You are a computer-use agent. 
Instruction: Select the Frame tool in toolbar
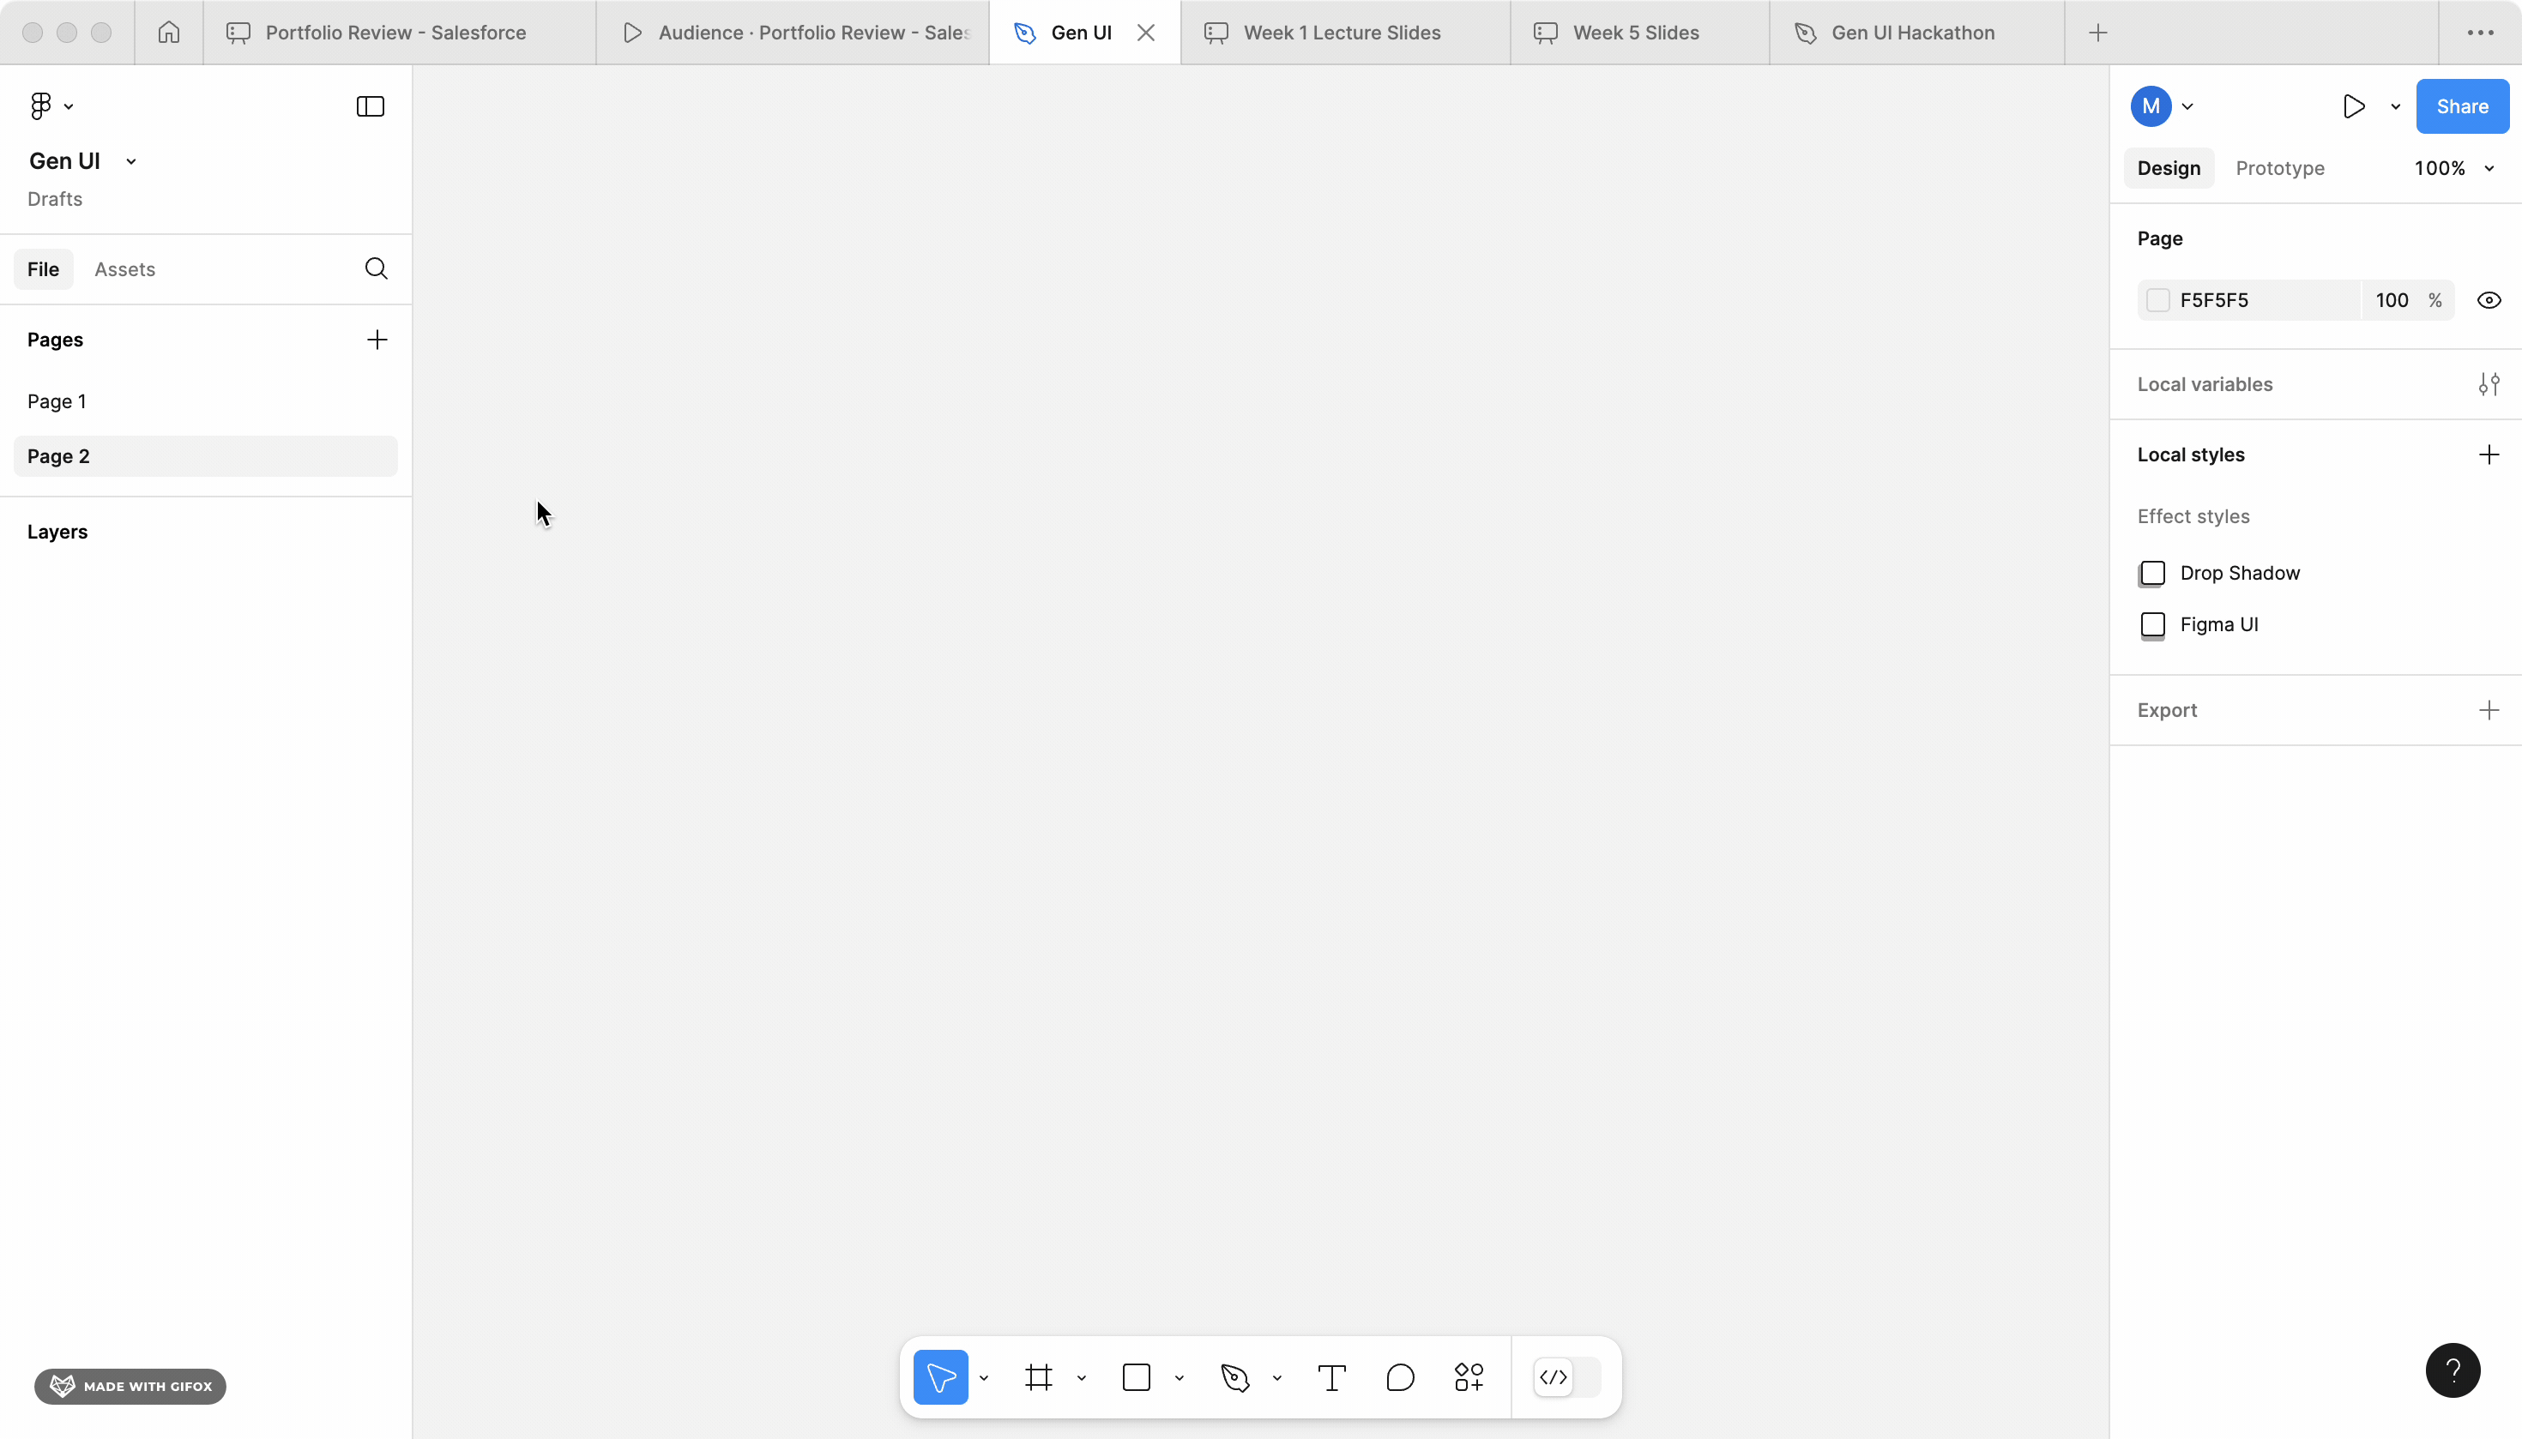click(1038, 1376)
